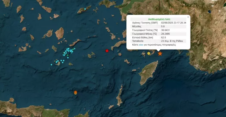Select the lone westernmost cyan earthquake marker
This screenshot has height=117, width=226.
tap(51, 65)
